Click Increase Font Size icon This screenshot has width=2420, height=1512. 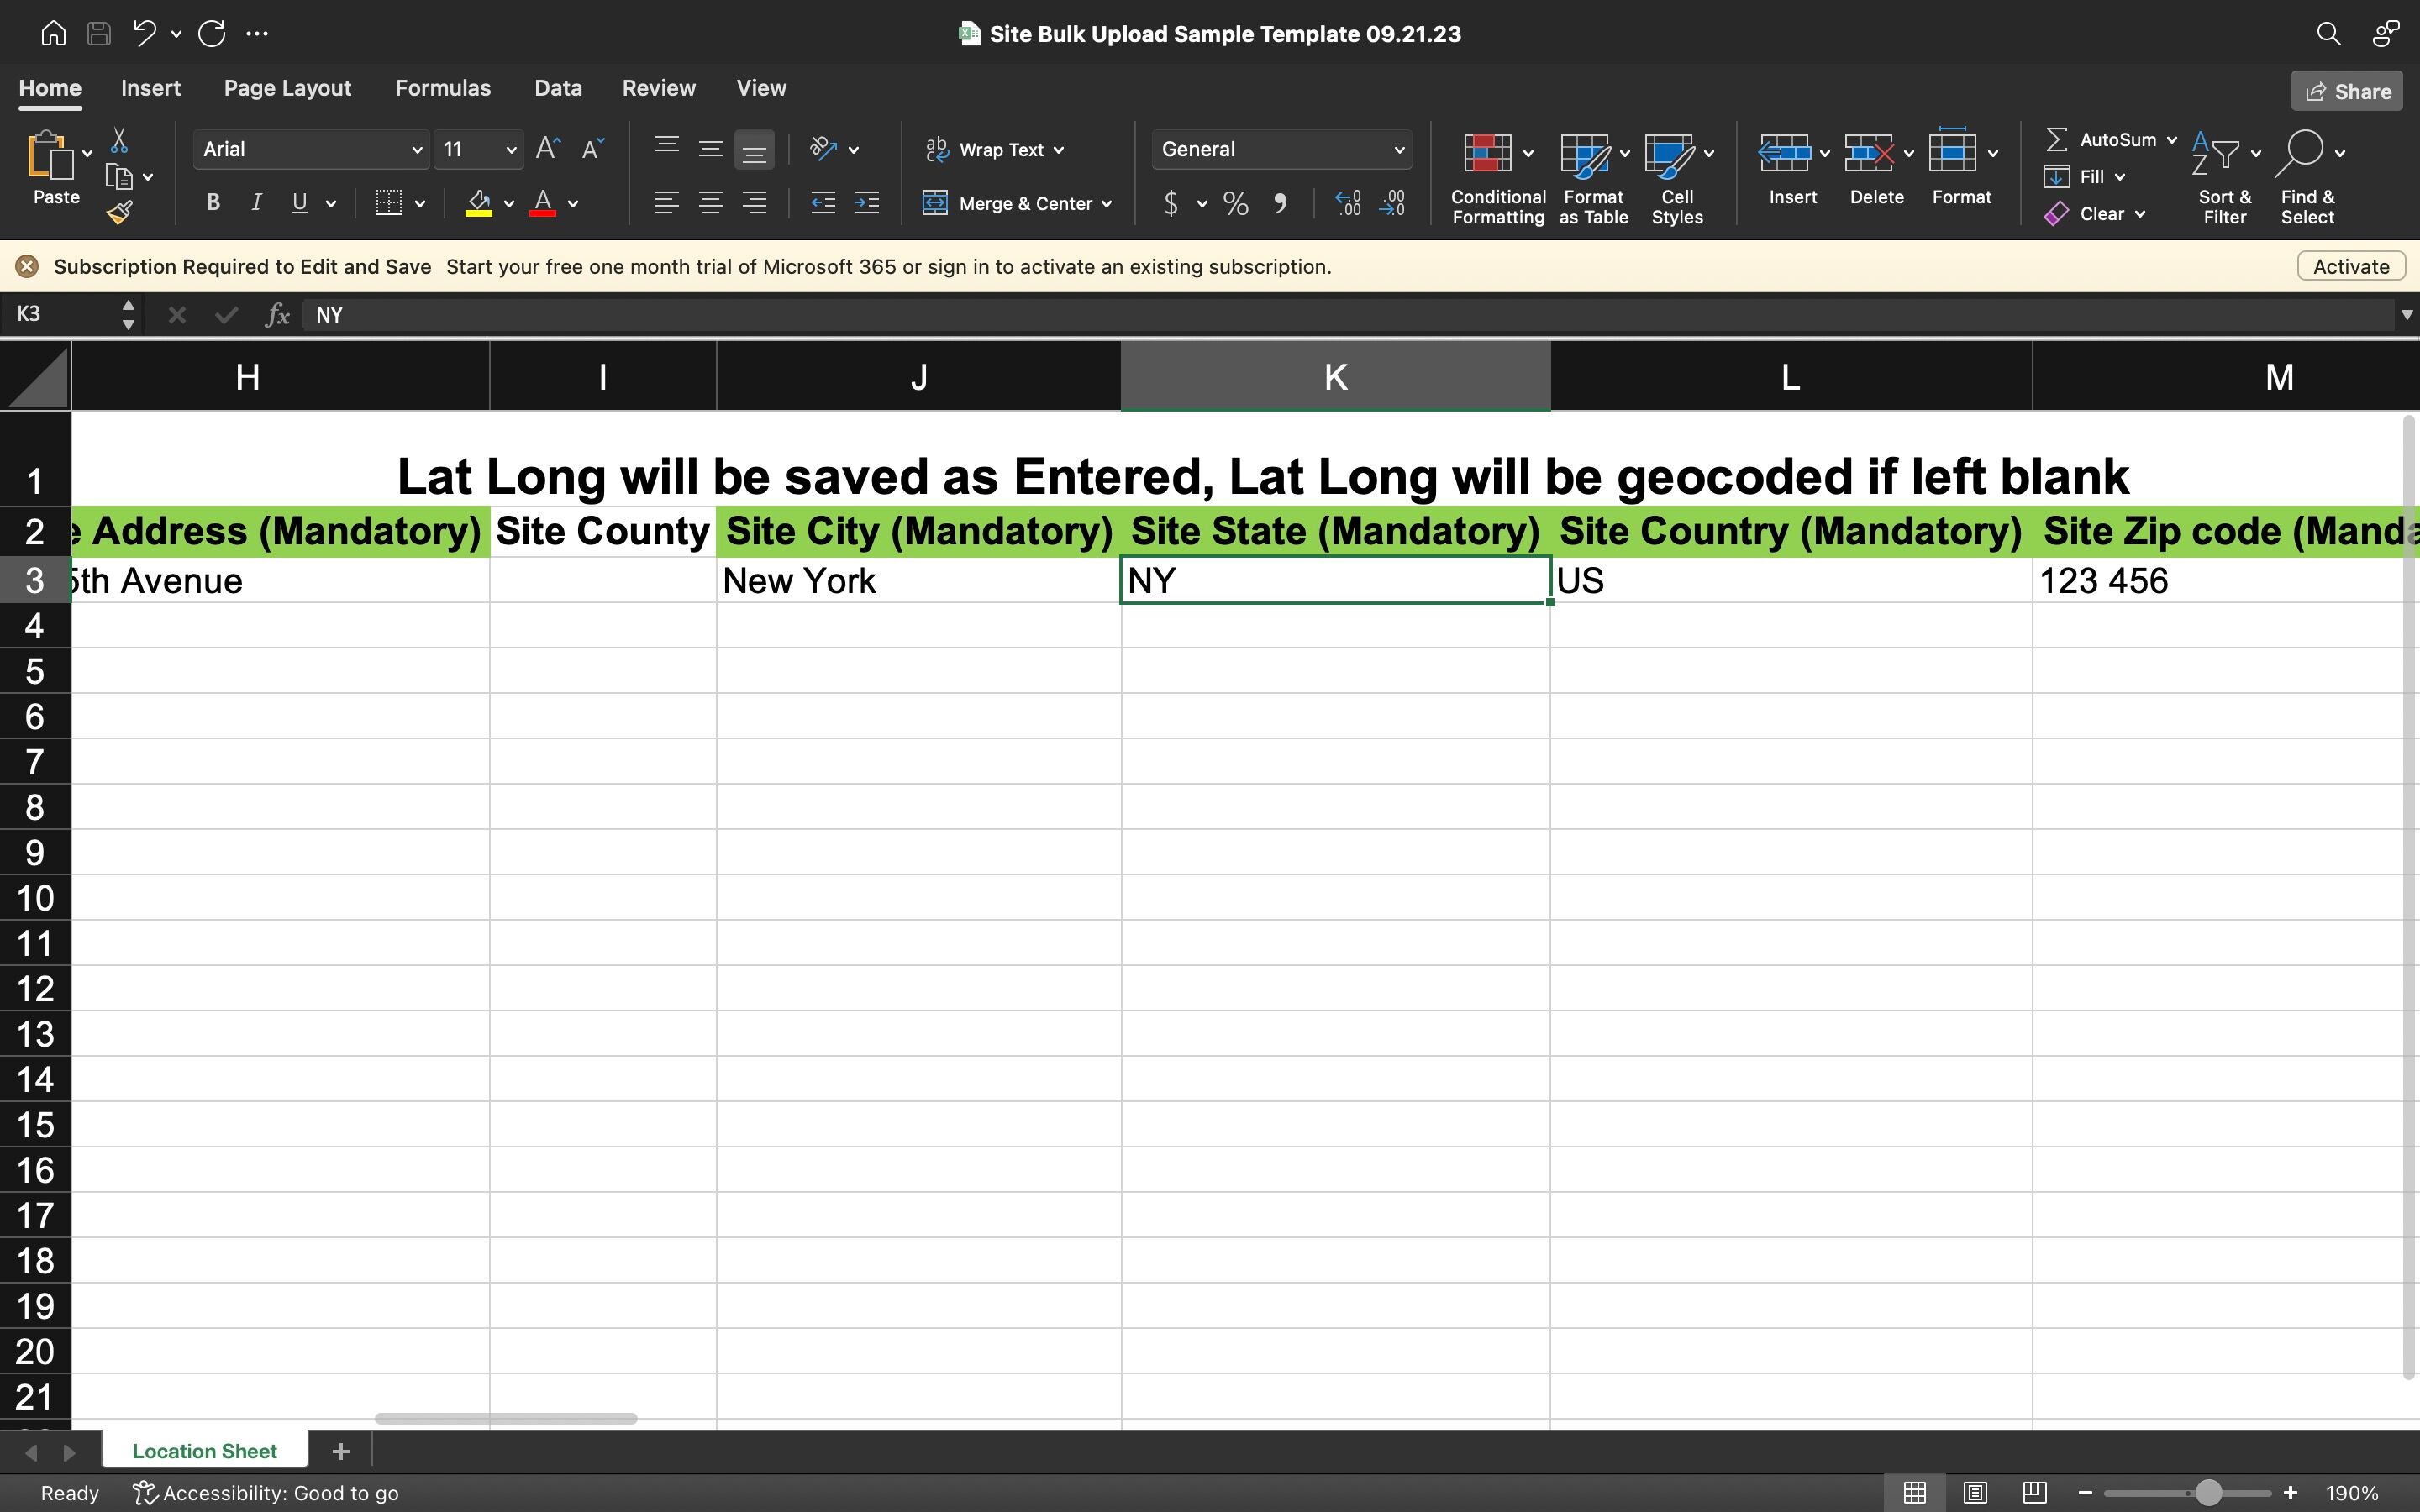(x=547, y=149)
